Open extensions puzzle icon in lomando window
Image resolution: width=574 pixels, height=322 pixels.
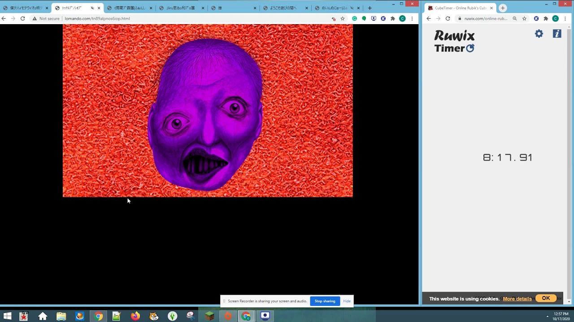tap(393, 18)
